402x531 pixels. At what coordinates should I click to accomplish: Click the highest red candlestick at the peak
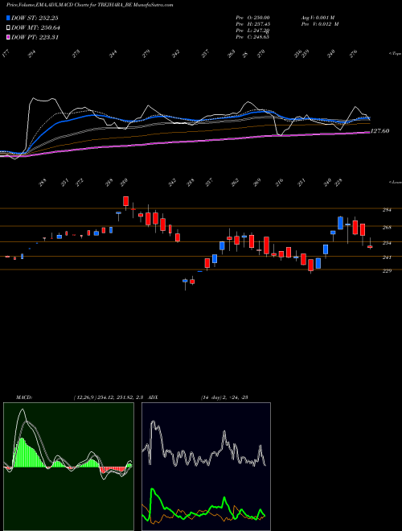pos(126,201)
